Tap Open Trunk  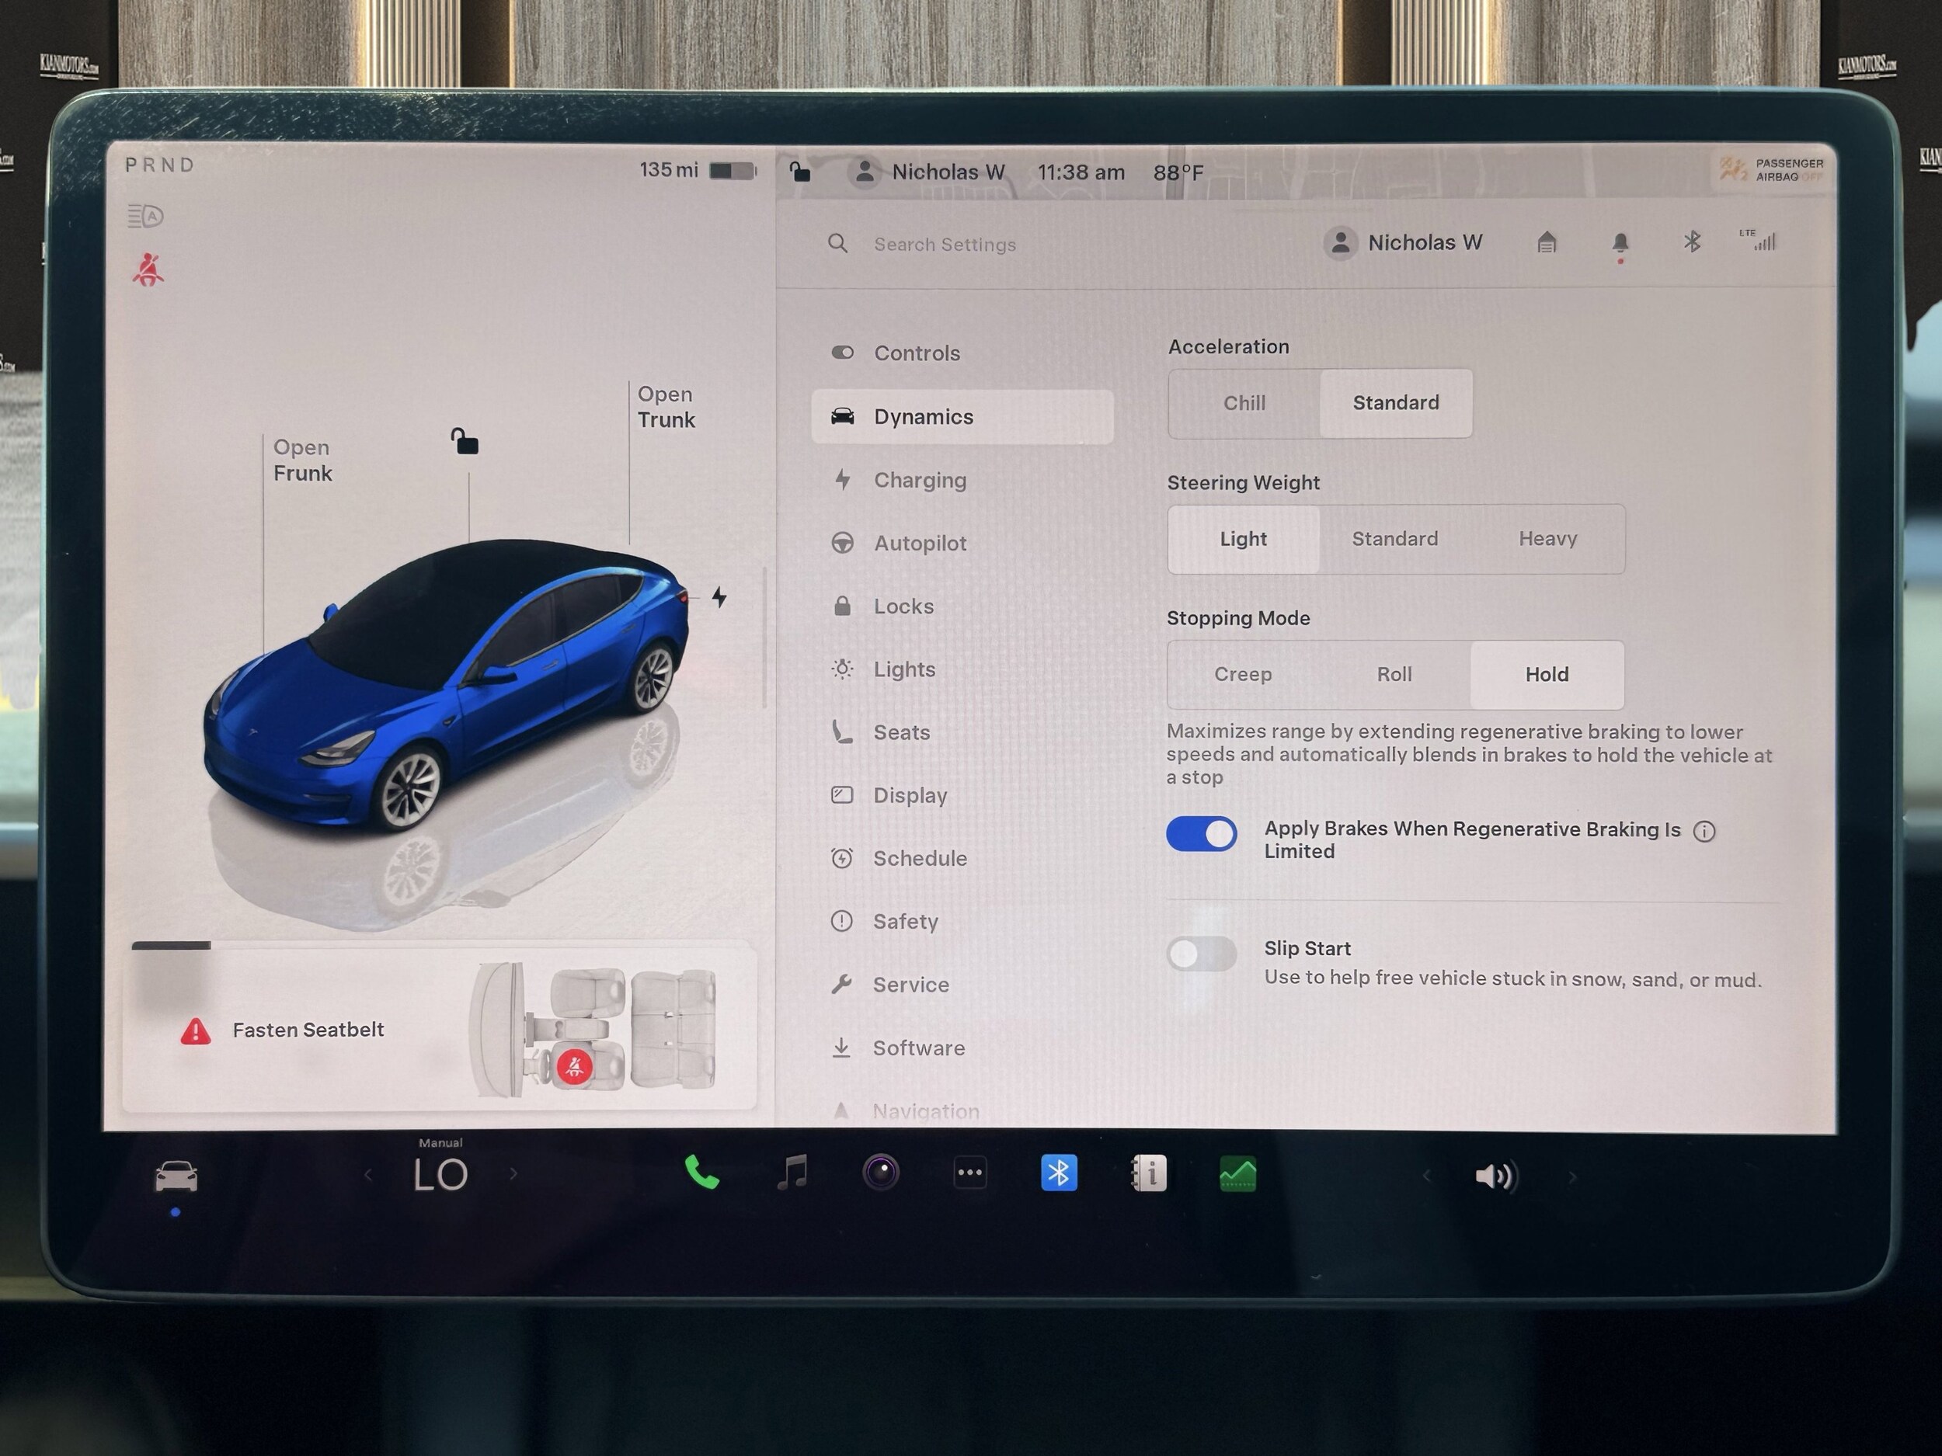[x=666, y=407]
